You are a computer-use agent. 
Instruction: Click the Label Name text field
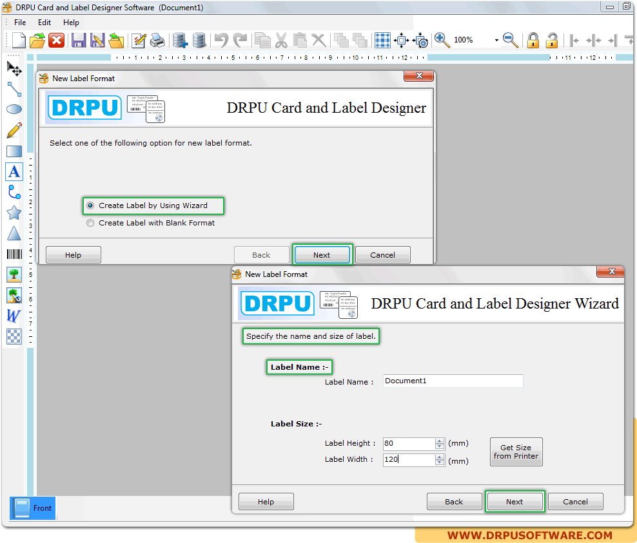pos(453,381)
